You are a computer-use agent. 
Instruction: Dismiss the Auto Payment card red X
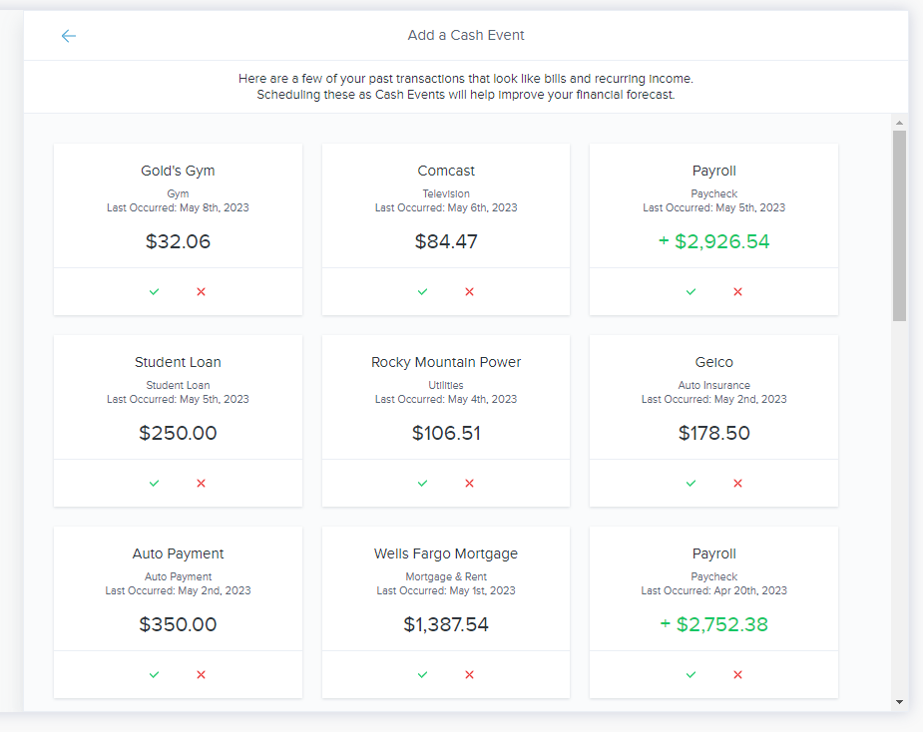[201, 675]
